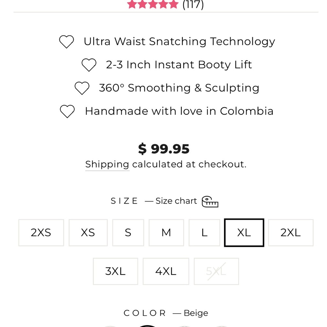327x327 pixels.
Task: Open the 117 reviews count
Action: point(193,5)
